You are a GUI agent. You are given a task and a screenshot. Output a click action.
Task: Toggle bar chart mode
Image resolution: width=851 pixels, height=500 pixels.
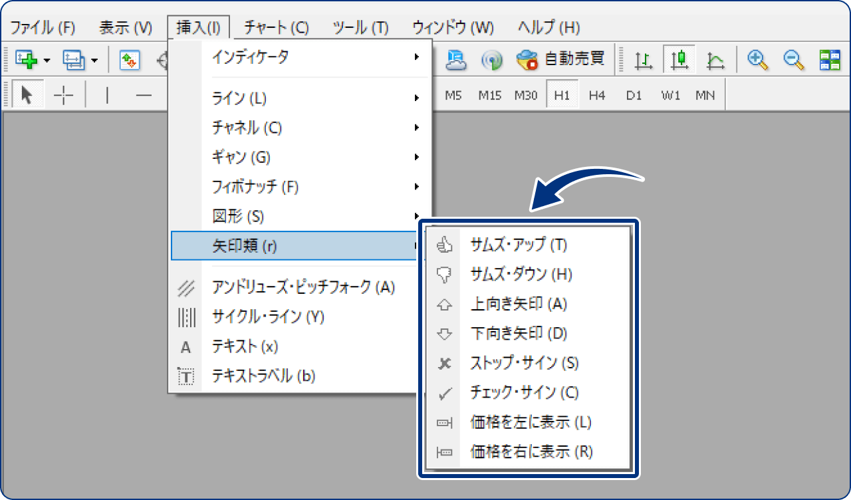tap(642, 59)
